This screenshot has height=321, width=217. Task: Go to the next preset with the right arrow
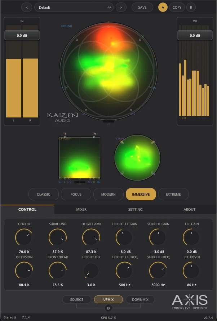coord(121,7)
